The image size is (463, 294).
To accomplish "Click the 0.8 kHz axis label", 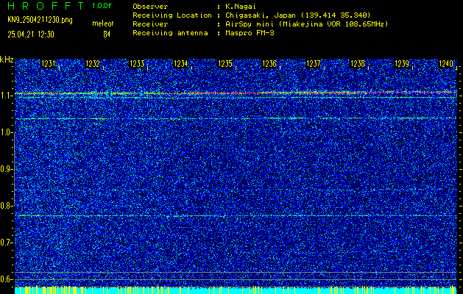I will pos(6,206).
